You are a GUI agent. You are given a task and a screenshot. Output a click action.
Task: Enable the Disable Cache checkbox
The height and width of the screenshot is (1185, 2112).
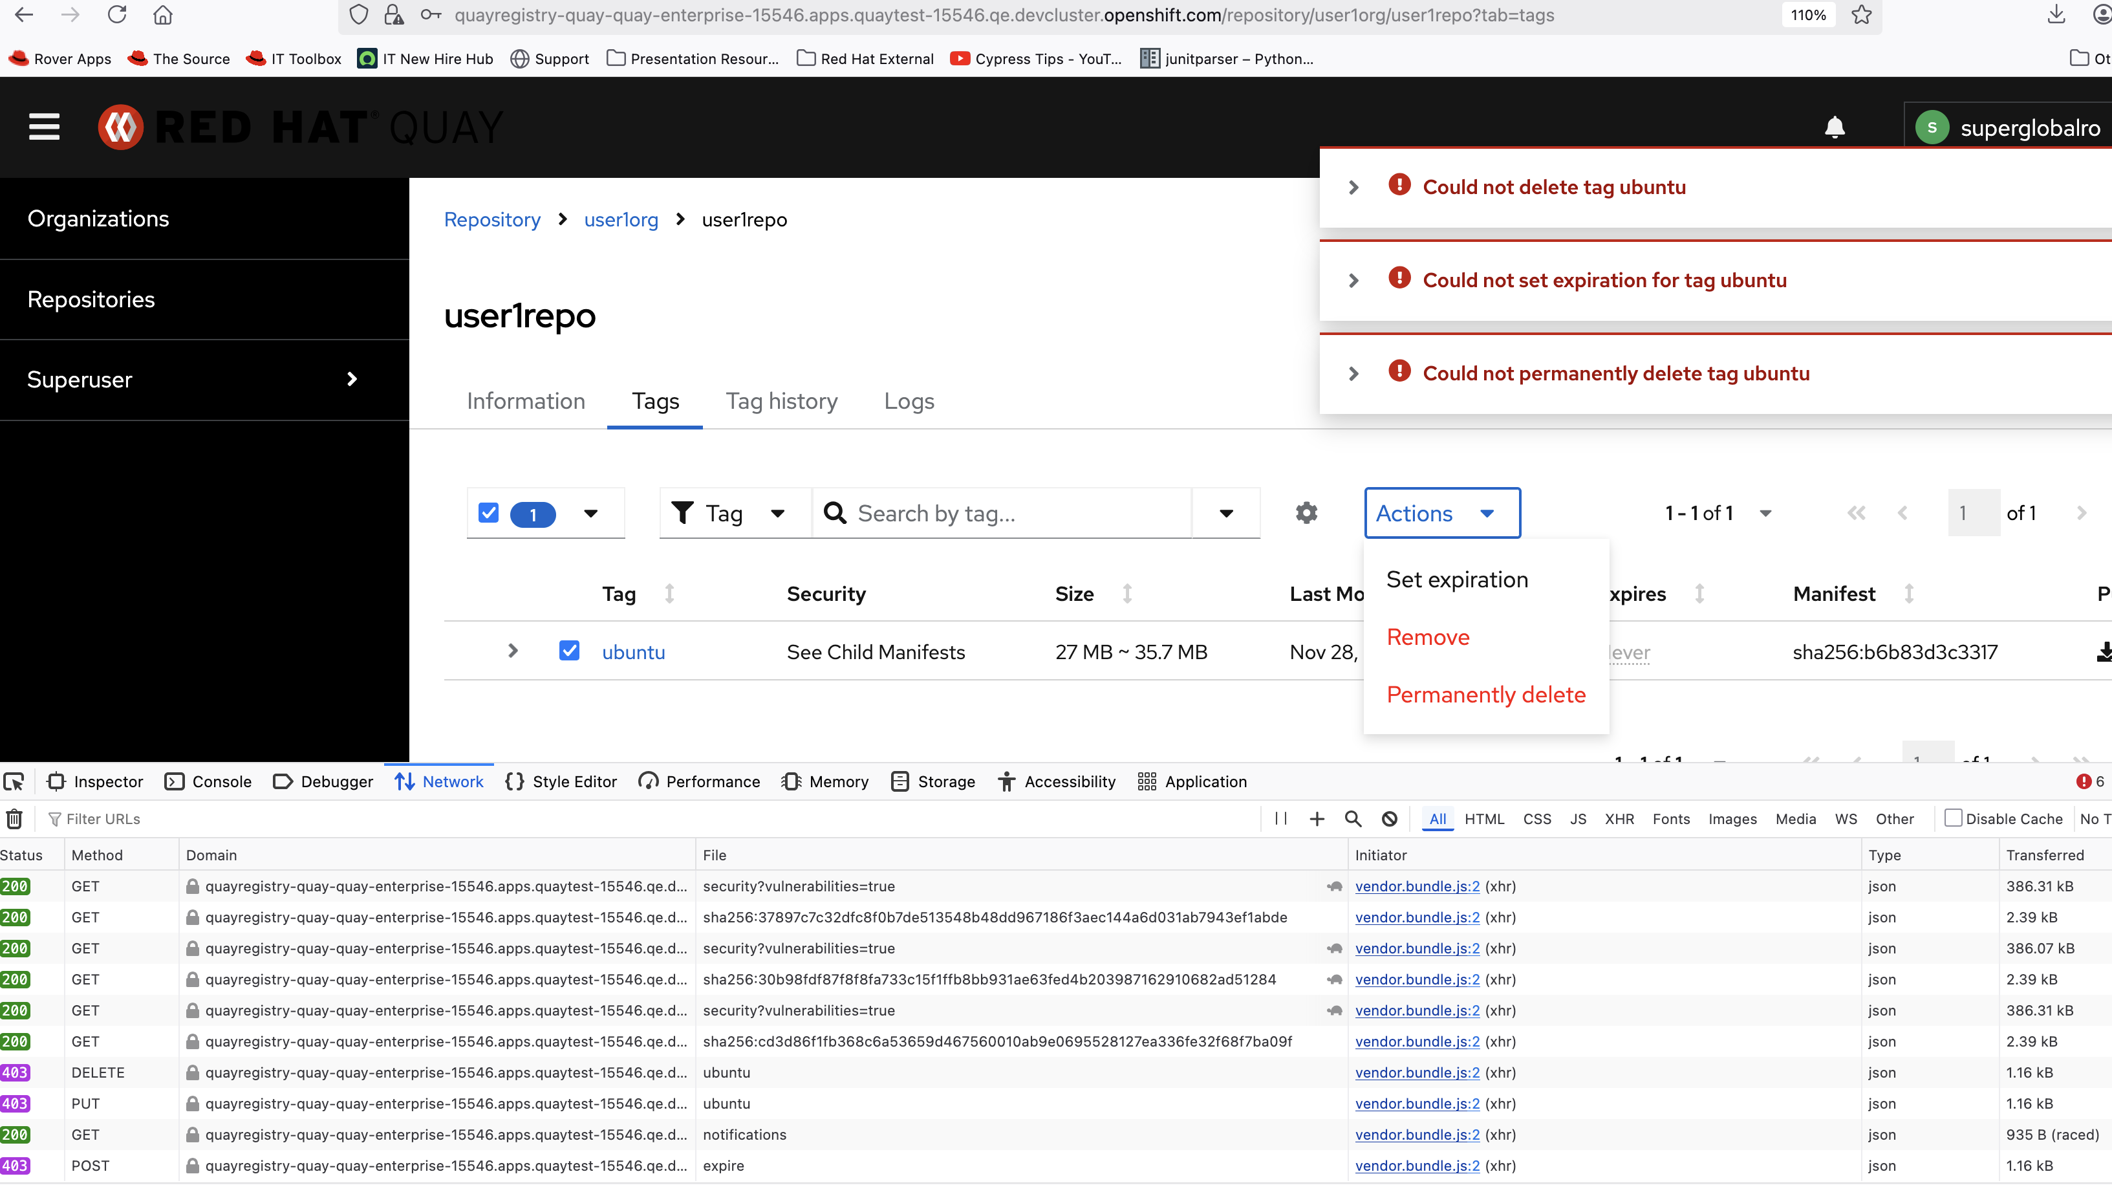[1953, 818]
